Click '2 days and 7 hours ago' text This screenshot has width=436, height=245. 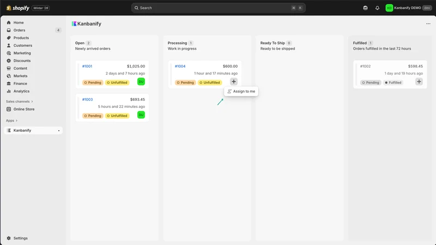(125, 73)
